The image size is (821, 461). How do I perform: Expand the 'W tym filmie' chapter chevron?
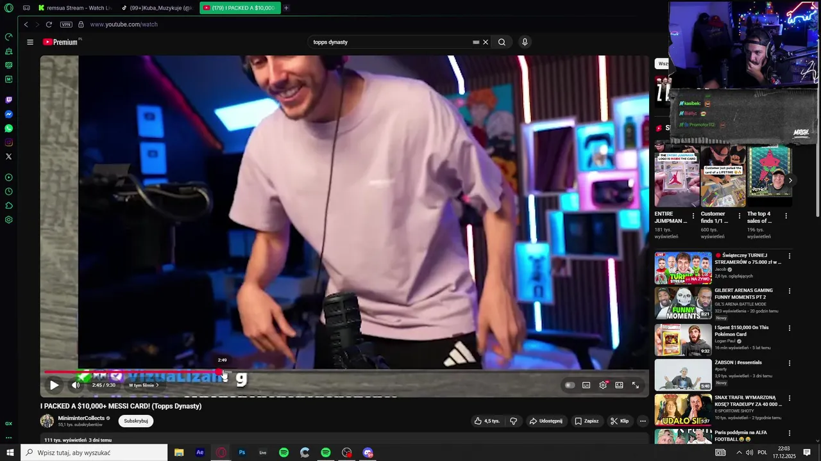click(x=157, y=385)
